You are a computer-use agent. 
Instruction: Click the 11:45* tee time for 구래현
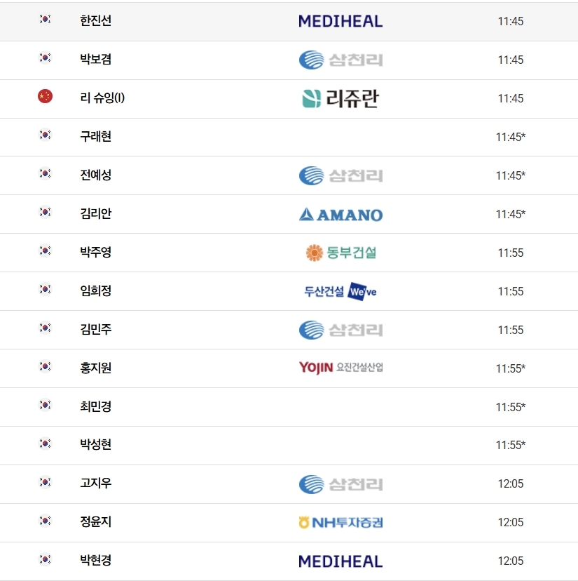tap(510, 137)
